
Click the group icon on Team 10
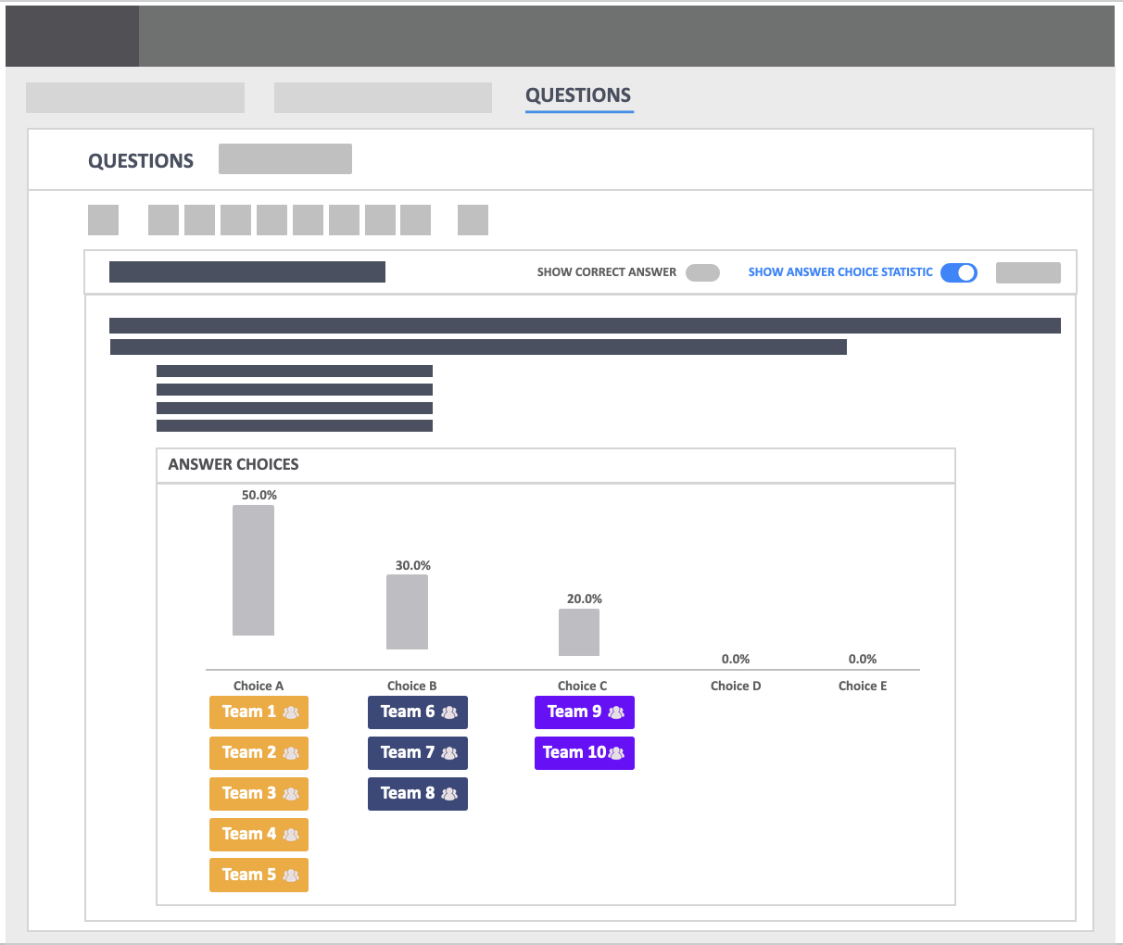[x=616, y=753]
